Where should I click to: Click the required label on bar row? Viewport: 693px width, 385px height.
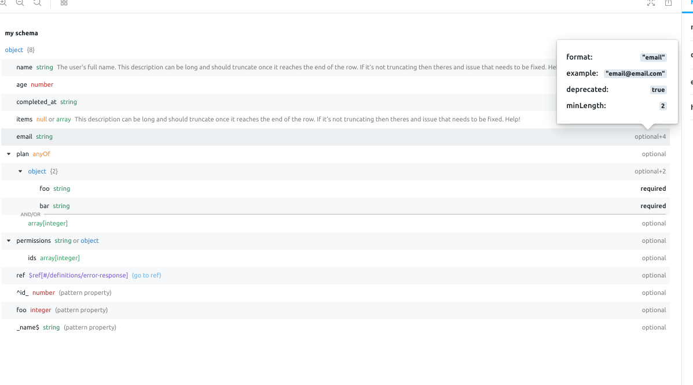pos(653,206)
